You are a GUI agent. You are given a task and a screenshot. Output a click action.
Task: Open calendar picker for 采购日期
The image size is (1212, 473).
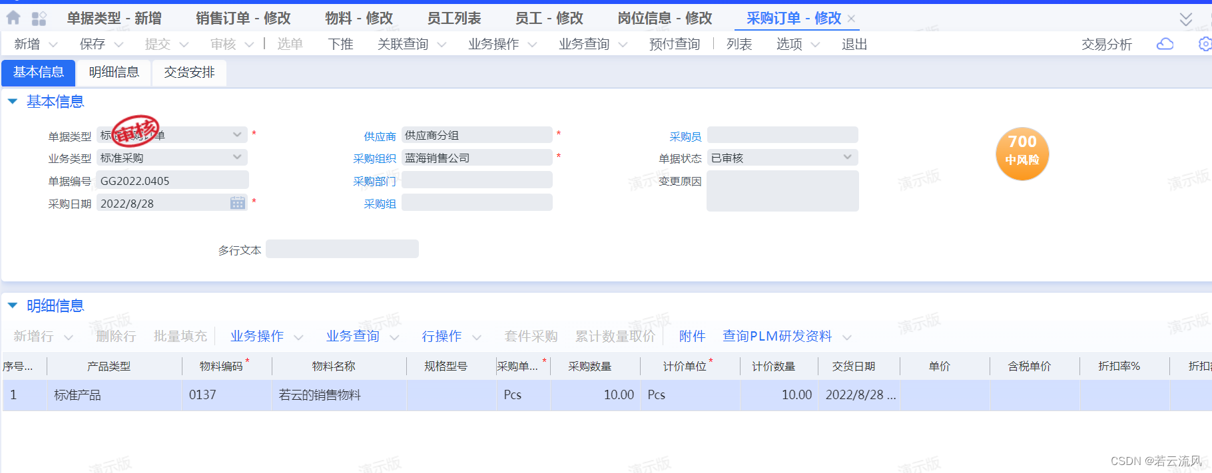click(238, 203)
